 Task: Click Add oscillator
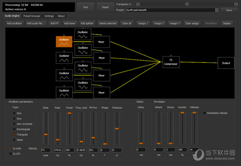[x=14, y=24]
